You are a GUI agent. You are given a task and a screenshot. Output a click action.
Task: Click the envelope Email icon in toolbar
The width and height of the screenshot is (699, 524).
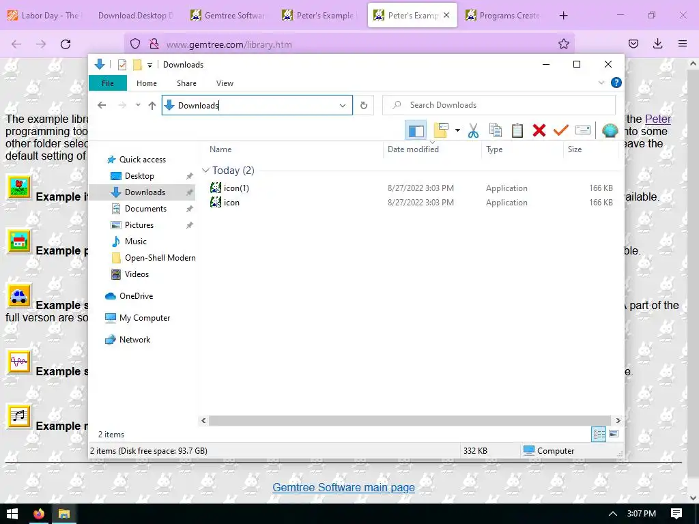pos(583,130)
